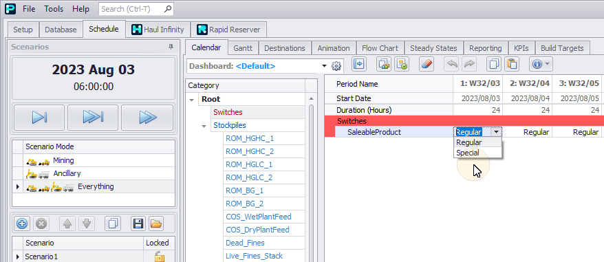The width and height of the screenshot is (604, 262).
Task: Collapse the Stockpiles tree node
Action: point(204,126)
